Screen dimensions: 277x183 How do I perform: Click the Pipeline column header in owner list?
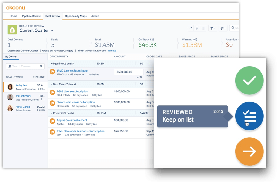click(x=39, y=77)
